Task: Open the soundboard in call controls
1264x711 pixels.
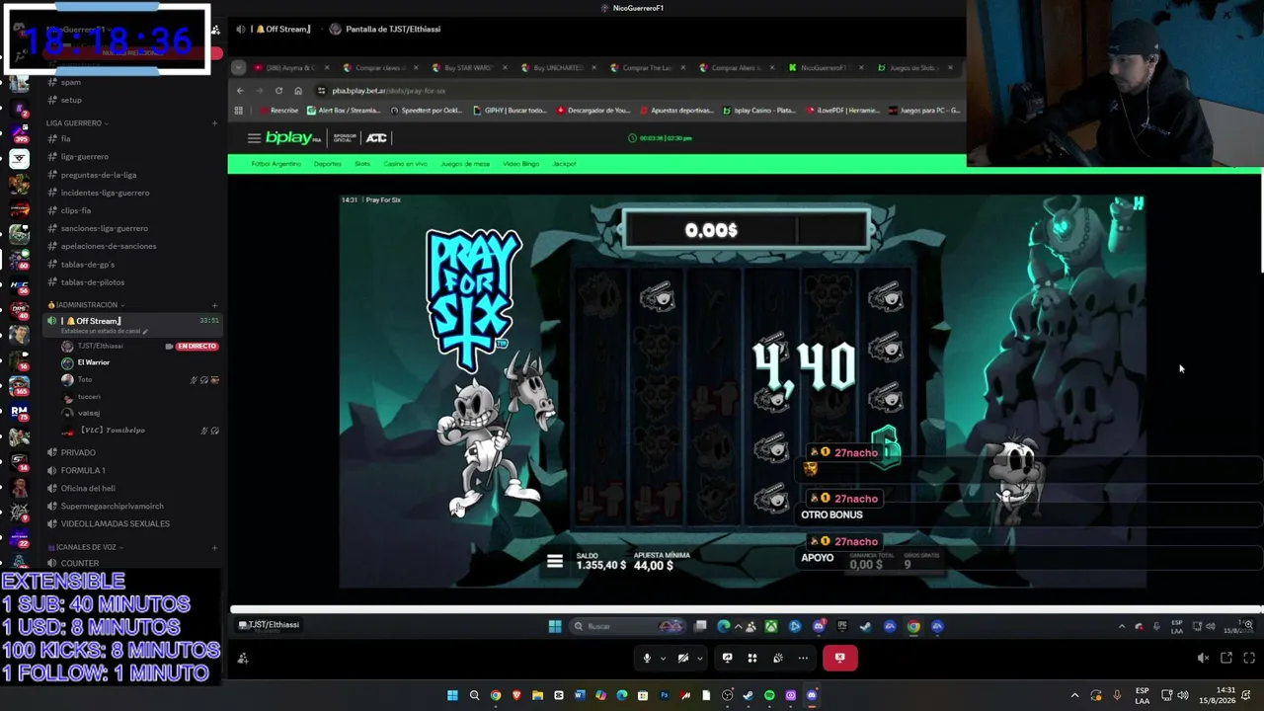Action: (x=778, y=658)
